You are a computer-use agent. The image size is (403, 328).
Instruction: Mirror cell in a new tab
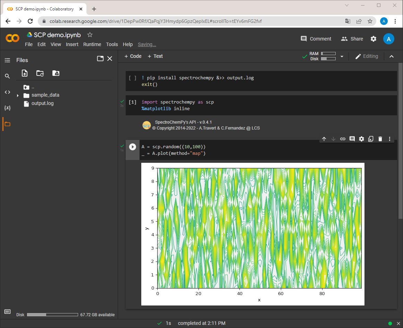pos(371,139)
